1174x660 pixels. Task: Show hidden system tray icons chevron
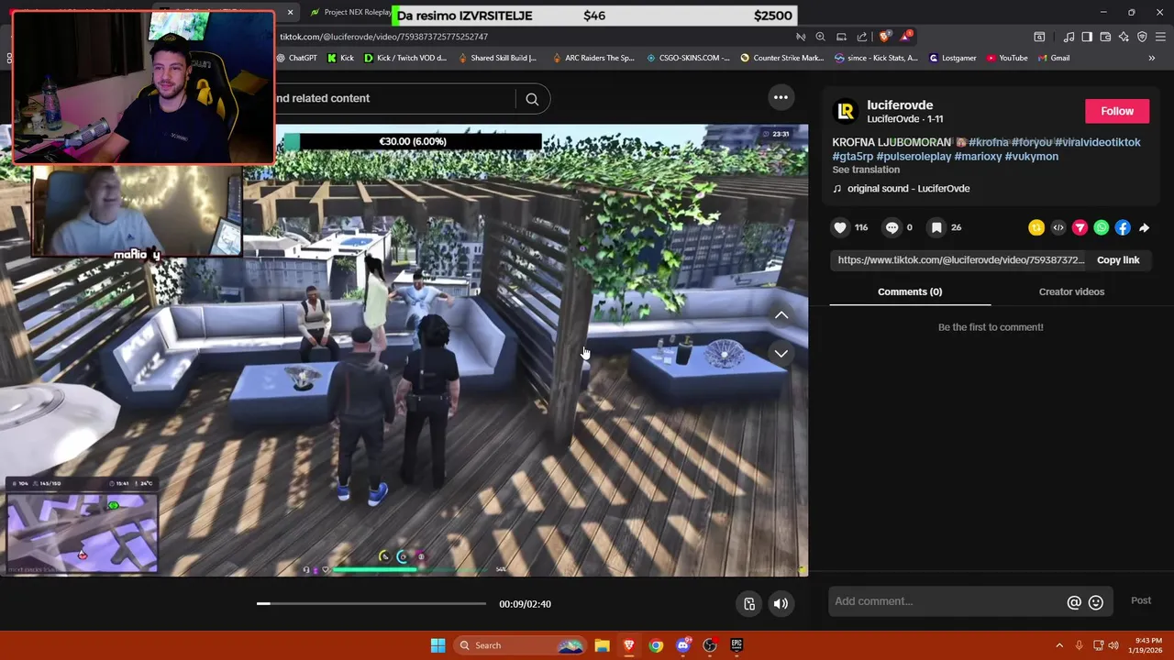(1059, 645)
